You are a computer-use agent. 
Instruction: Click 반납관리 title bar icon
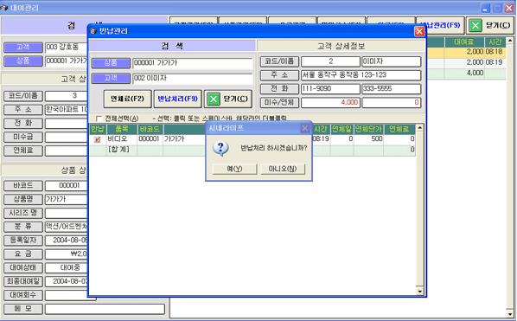(93, 31)
